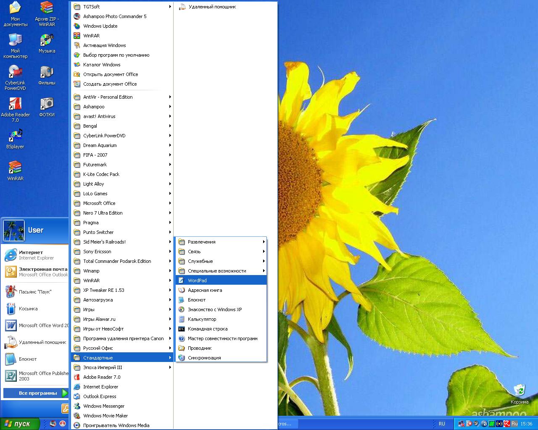Launch Косынка from Start menu
This screenshot has width=538, height=430.
pyautogui.click(x=35, y=309)
